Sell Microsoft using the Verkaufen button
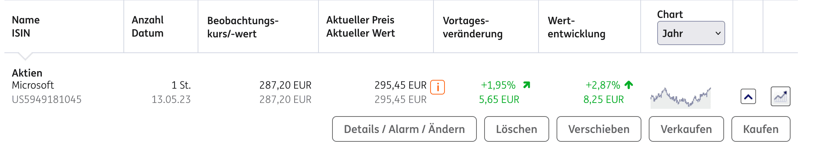This screenshot has width=817, height=148. point(686,129)
